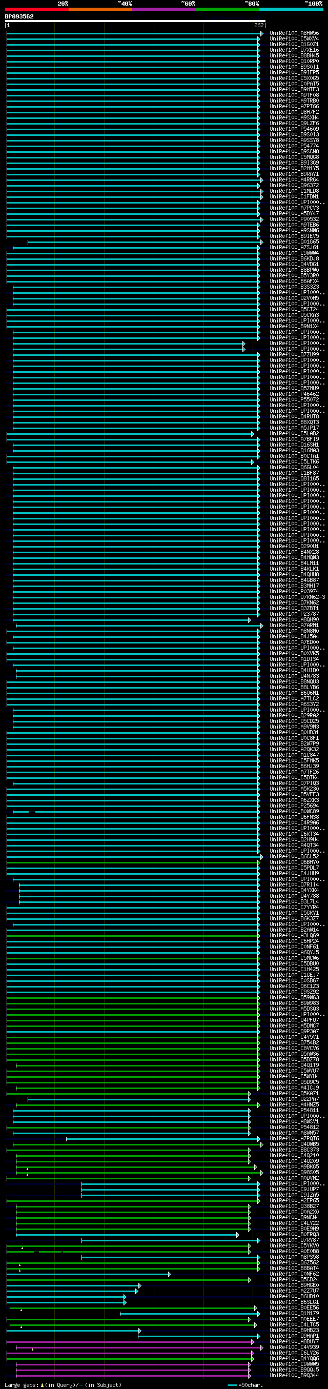Select the UniRef100_Q3ZBT1 label

click(294, 608)
